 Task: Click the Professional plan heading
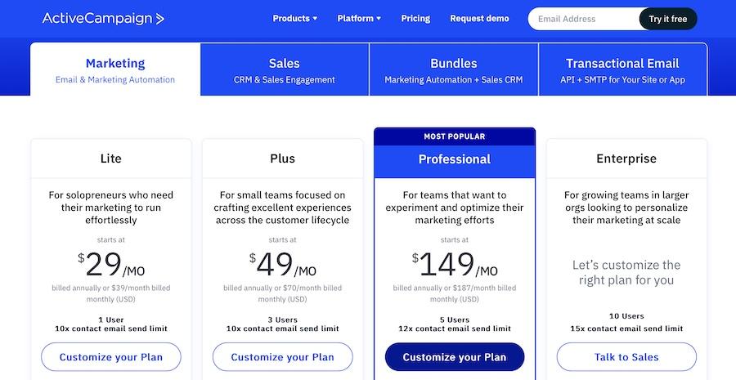tap(455, 159)
